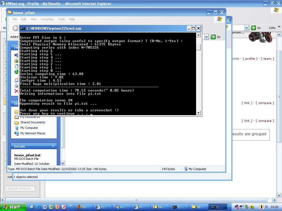Switch to folder 'he...' taskbar button
Viewport: 282px width, 211px height.
tap(198, 207)
